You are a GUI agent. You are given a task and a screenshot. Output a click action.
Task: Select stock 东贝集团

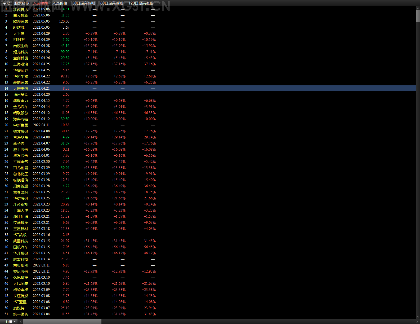(21, 265)
